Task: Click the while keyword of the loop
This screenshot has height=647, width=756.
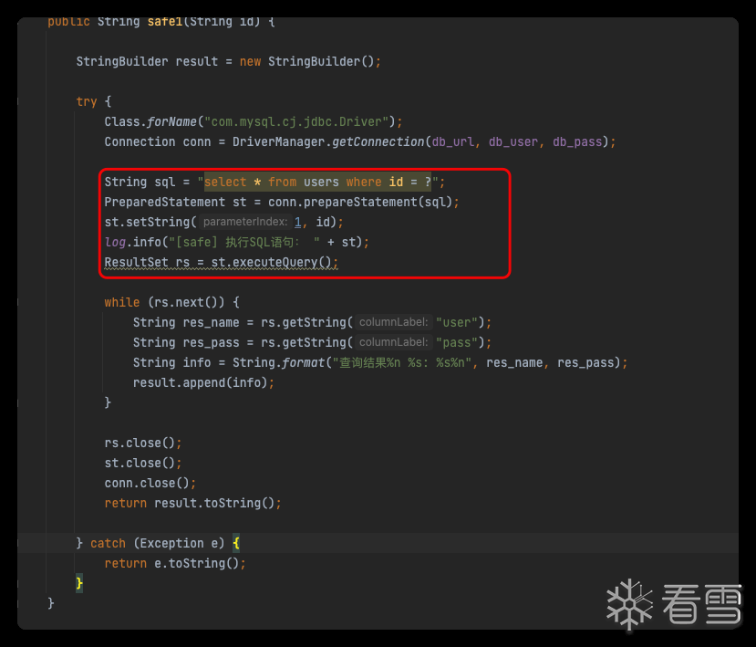Action: coord(122,302)
